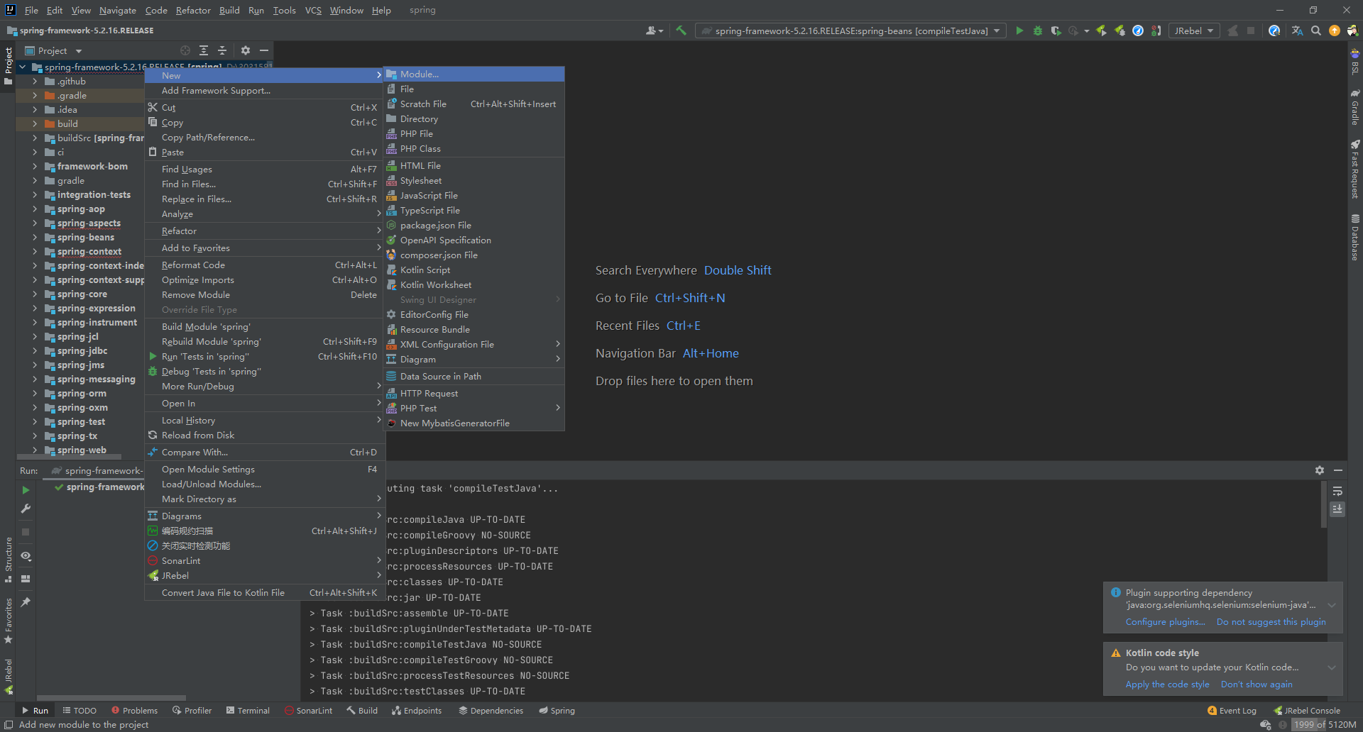
Task: Open the Refactor menu in menu bar
Action: click(193, 10)
